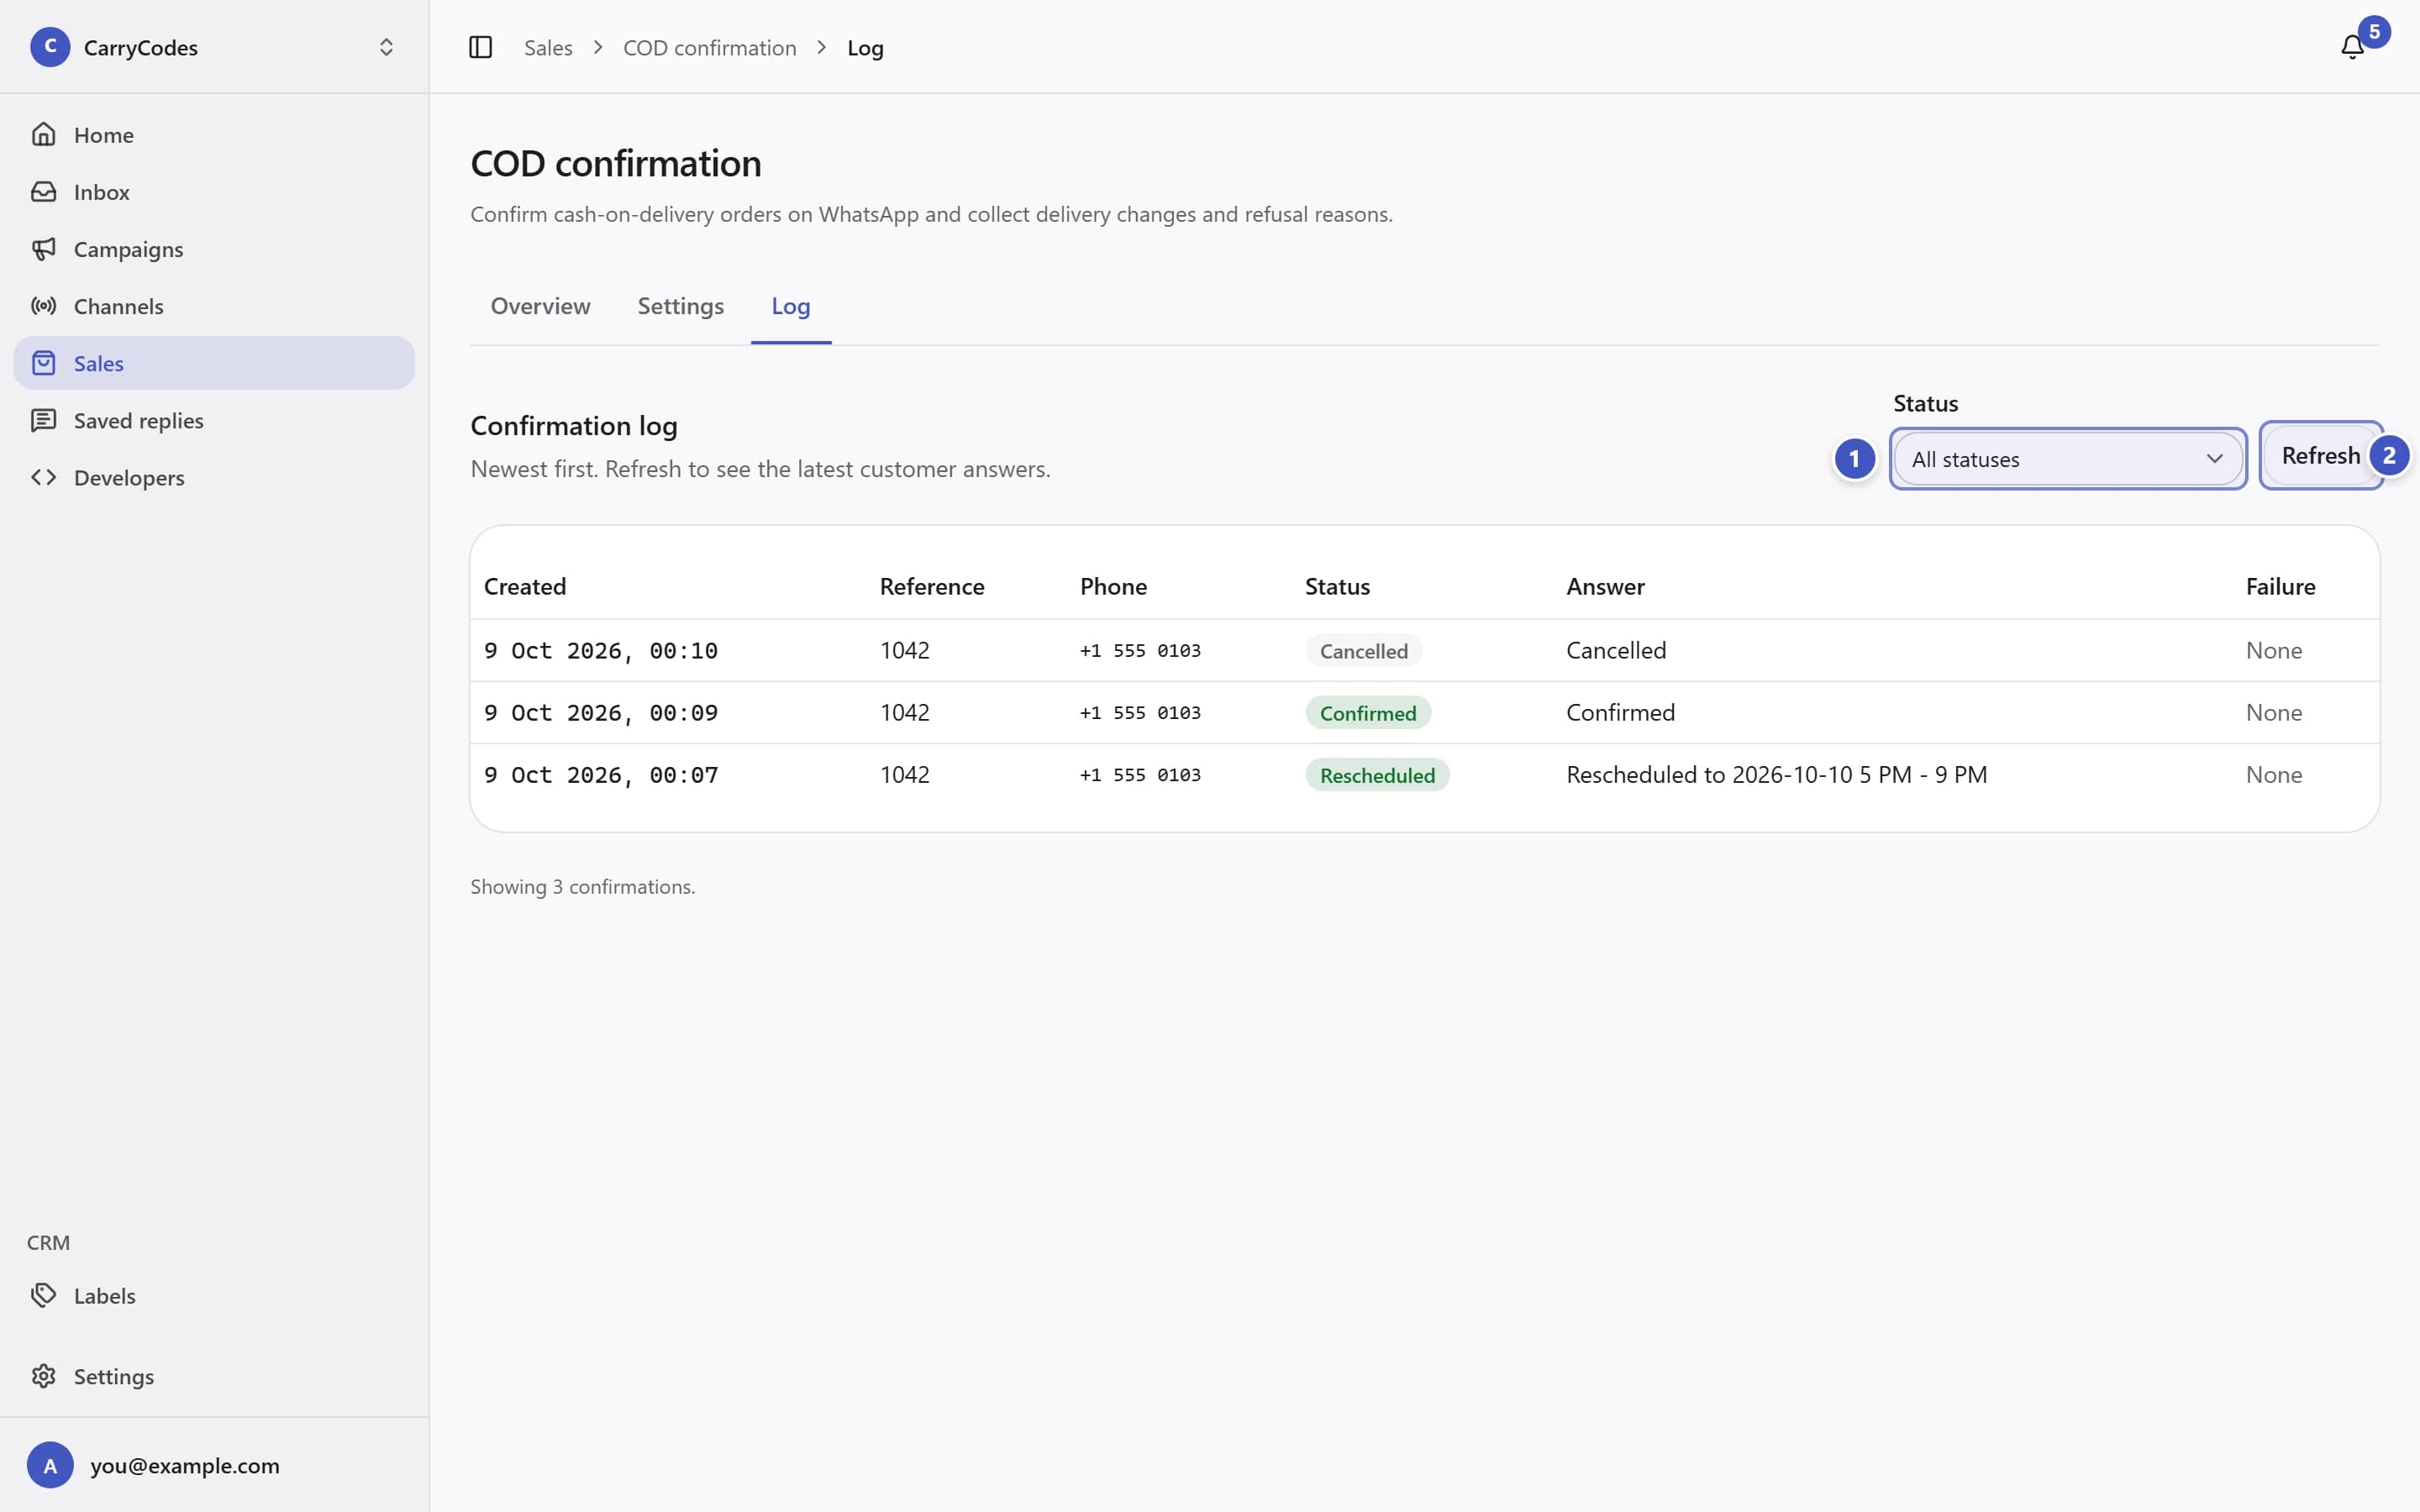Click the Channels broadcast icon
The height and width of the screenshot is (1512, 2420).
(43, 306)
